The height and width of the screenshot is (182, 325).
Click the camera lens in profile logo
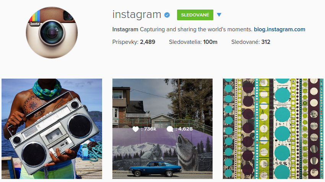tap(52, 32)
